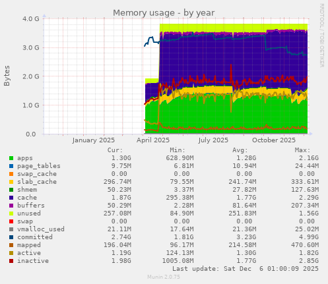Click the page_tables blue legend swatch
Image resolution: width=328 pixels, height=284 pixels.
pos(11,166)
